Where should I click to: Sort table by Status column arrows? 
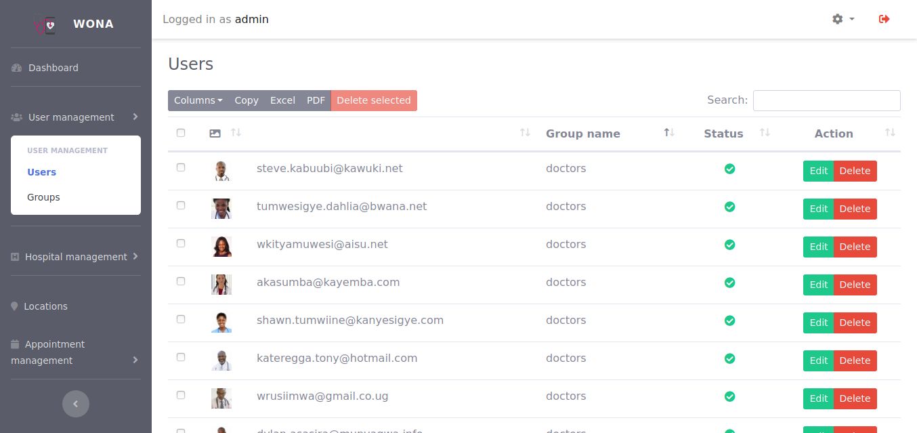(x=765, y=133)
